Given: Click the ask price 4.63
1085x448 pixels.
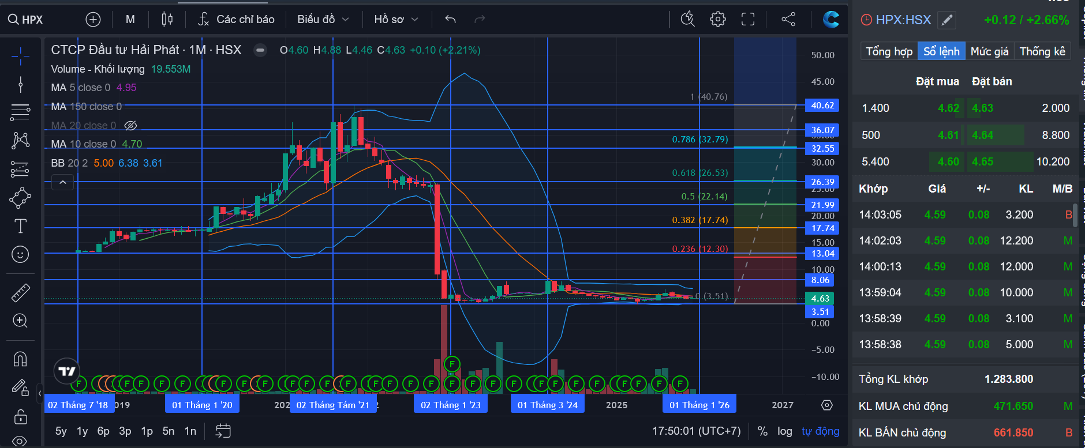Looking at the screenshot, I should click(983, 108).
